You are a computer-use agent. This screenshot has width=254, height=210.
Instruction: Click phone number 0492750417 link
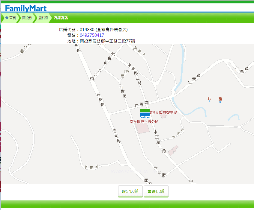click(92, 35)
